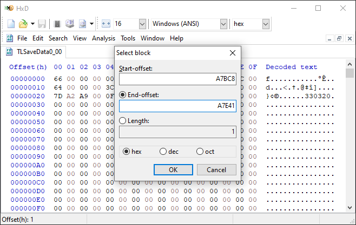Click the Open main memory (RAM chip) icon

[x=57, y=24]
